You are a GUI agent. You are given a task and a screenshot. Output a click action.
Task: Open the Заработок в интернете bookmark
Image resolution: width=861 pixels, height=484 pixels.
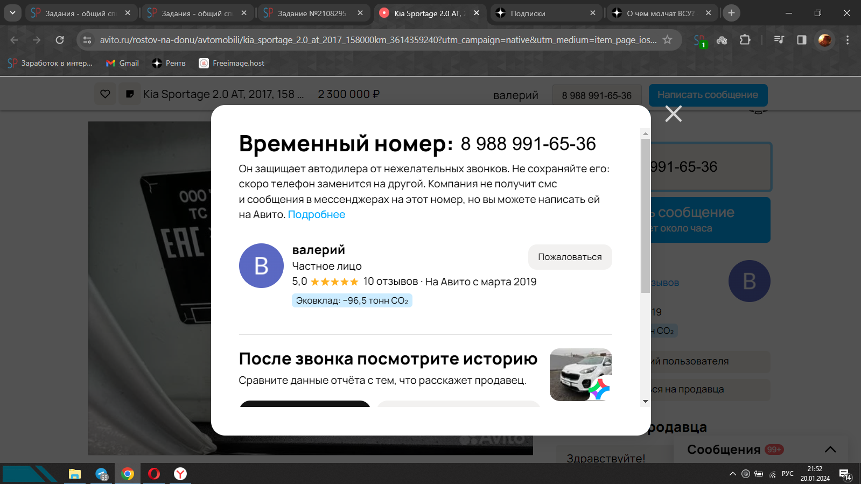click(x=50, y=63)
